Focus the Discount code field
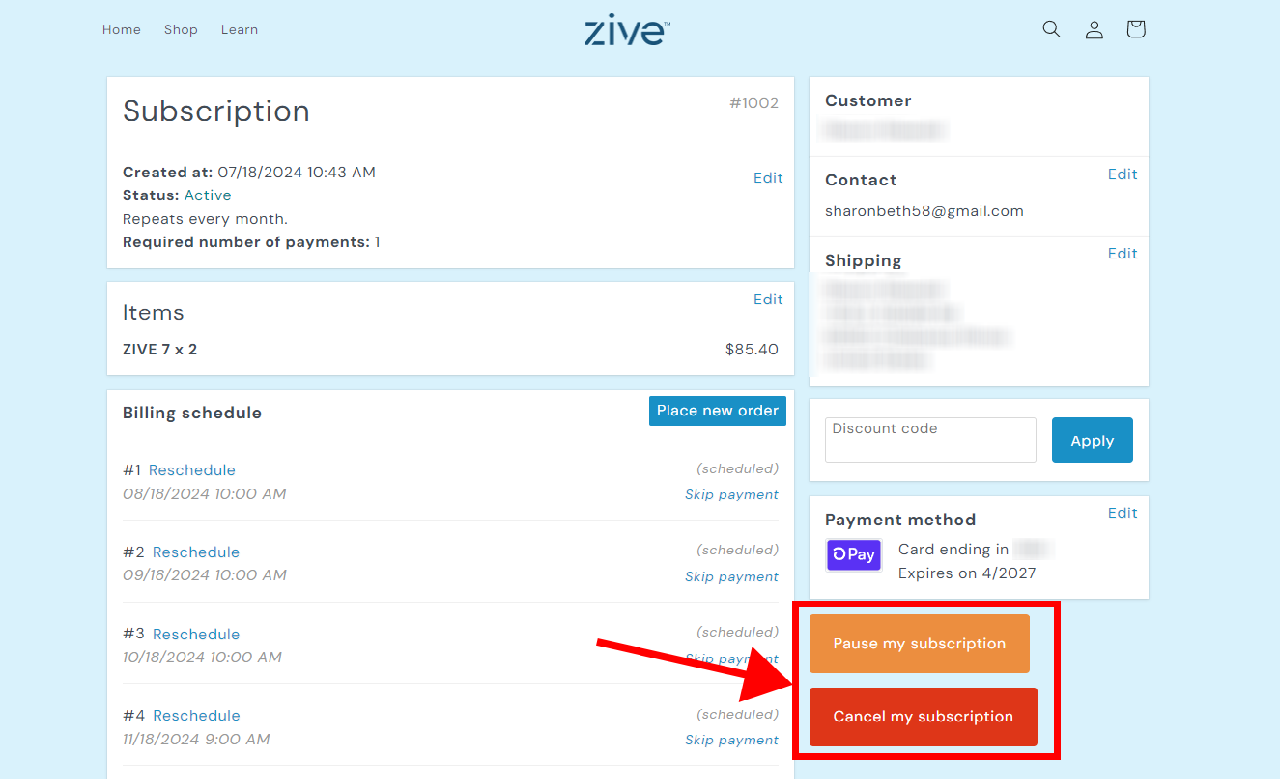 click(x=931, y=440)
